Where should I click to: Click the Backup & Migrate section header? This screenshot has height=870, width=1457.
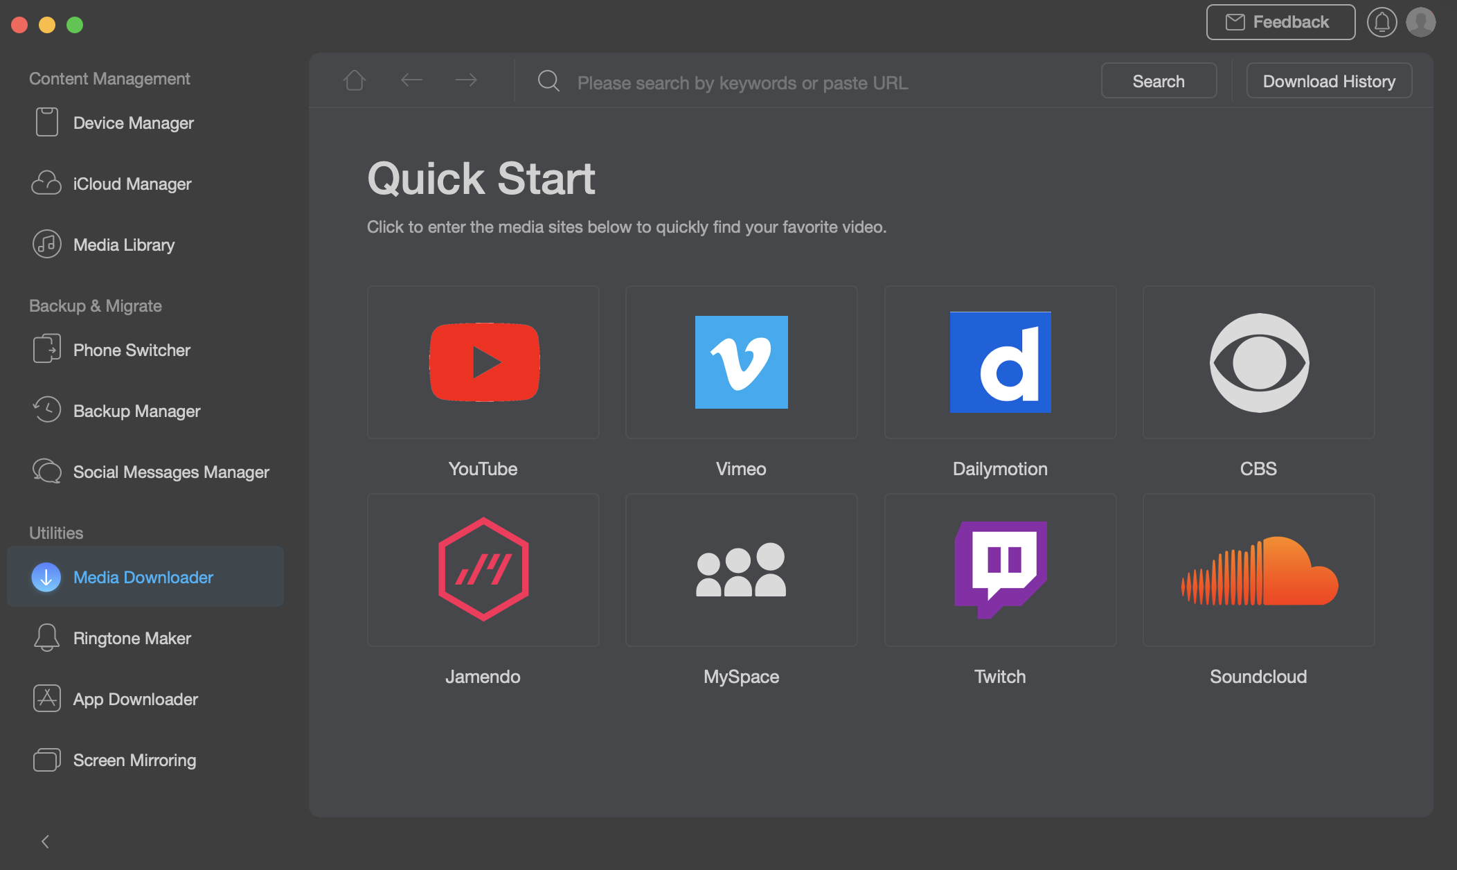pos(96,305)
